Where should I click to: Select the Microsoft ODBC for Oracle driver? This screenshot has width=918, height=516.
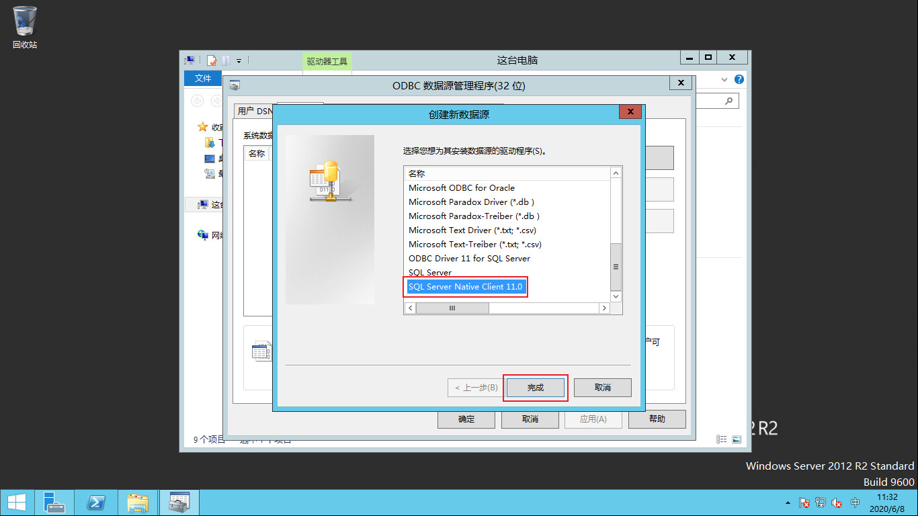(x=462, y=187)
